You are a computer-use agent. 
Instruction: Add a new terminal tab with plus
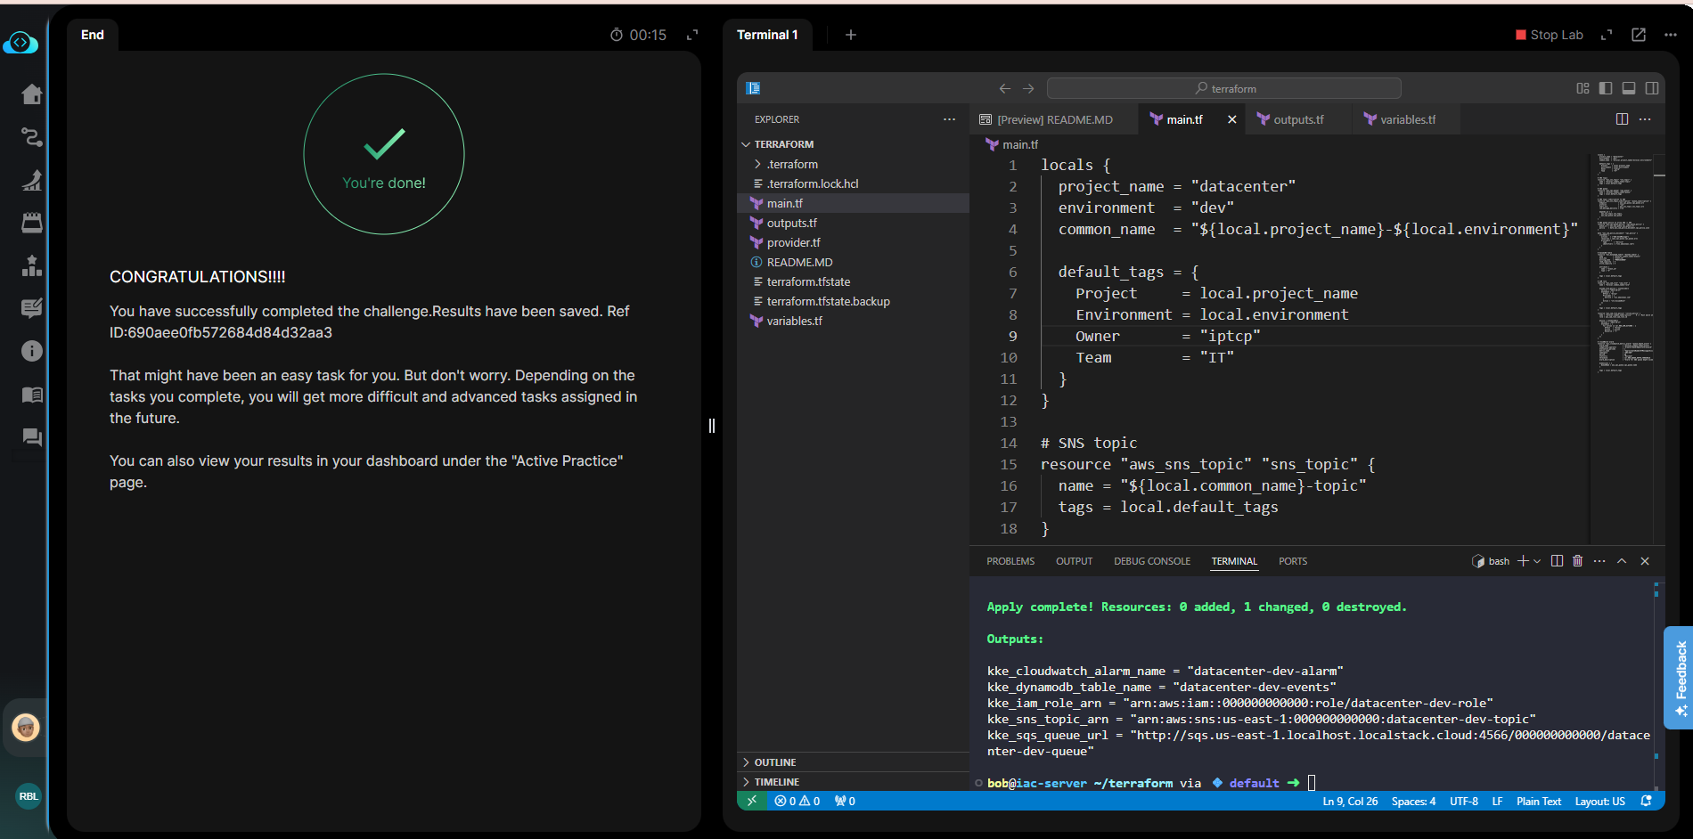(851, 35)
